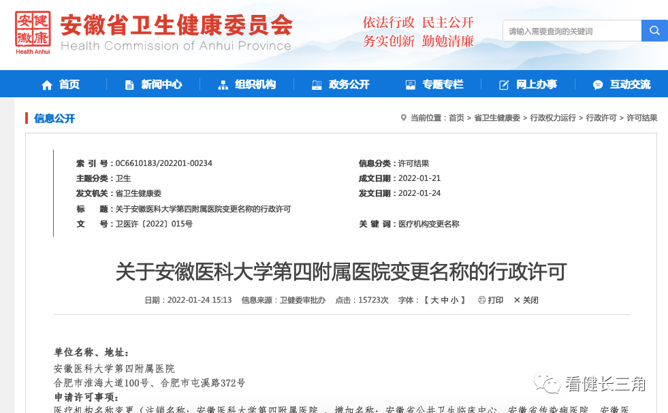Click the slogan 务实创新 勤勉清廉

coord(418,41)
